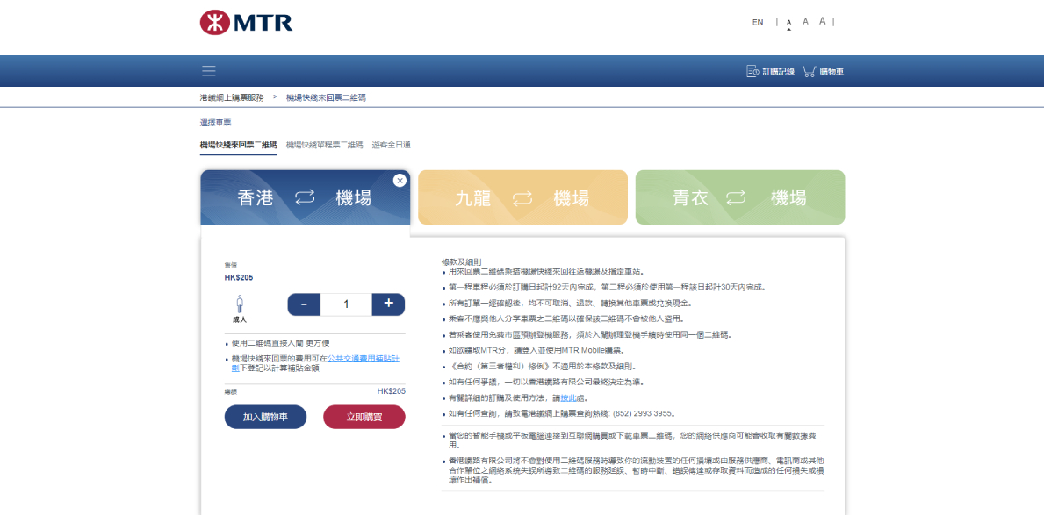This screenshot has width=1044, height=515.
Task: Click the hotline number (852) 2993 3955
Action: 644,413
